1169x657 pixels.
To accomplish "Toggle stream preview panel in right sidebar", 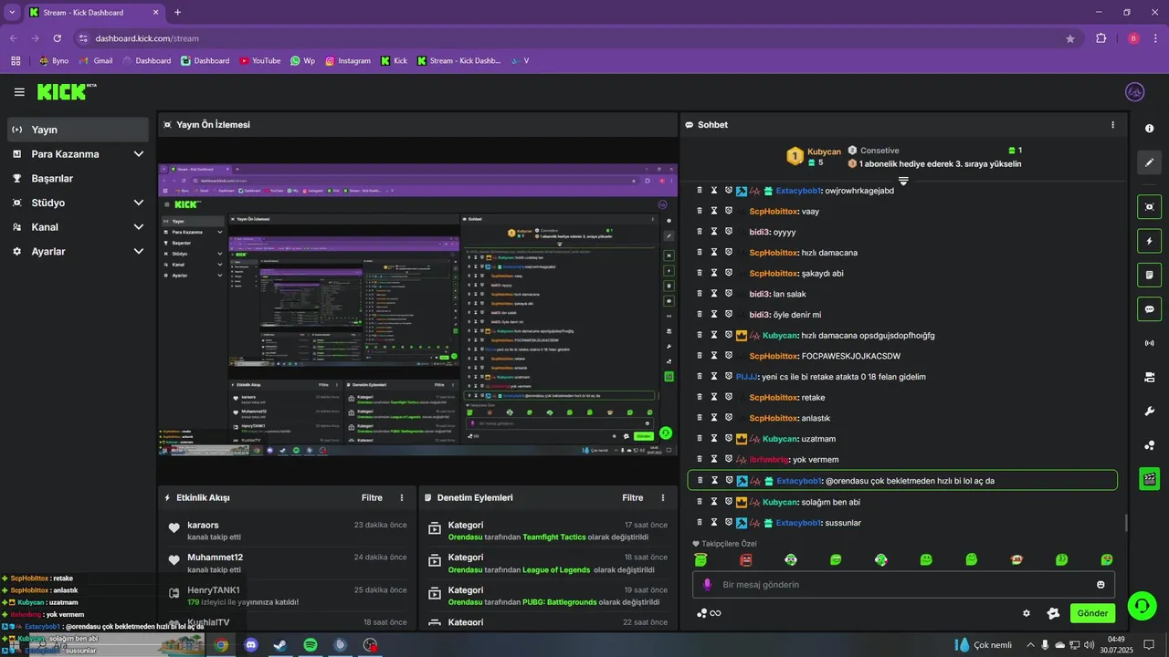I will coord(1150,207).
